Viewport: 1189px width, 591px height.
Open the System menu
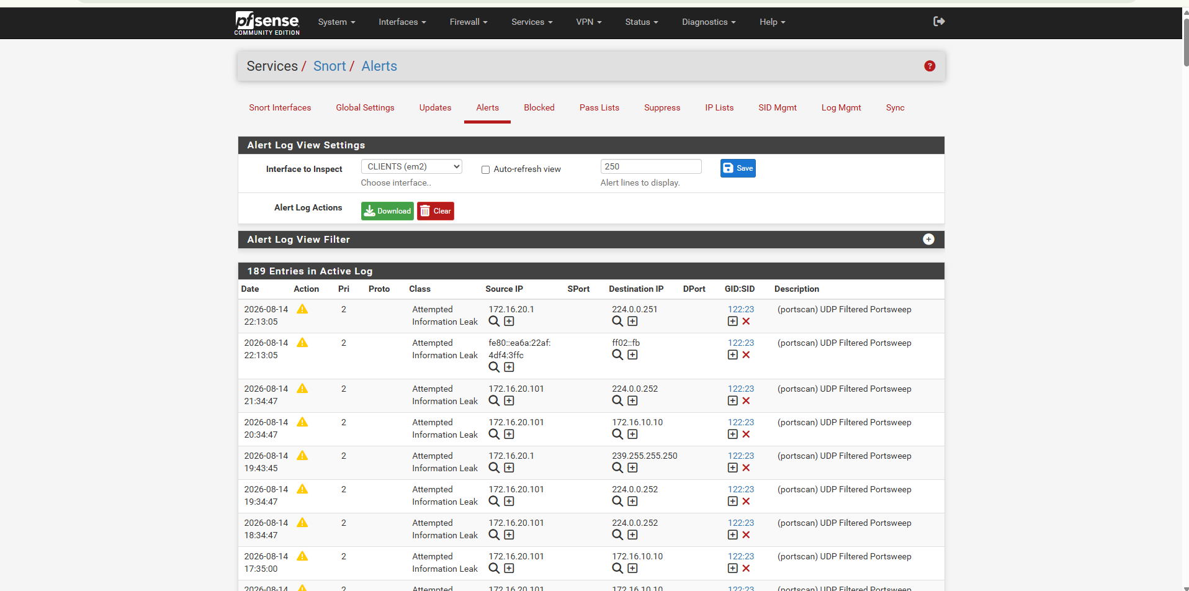[x=336, y=22]
